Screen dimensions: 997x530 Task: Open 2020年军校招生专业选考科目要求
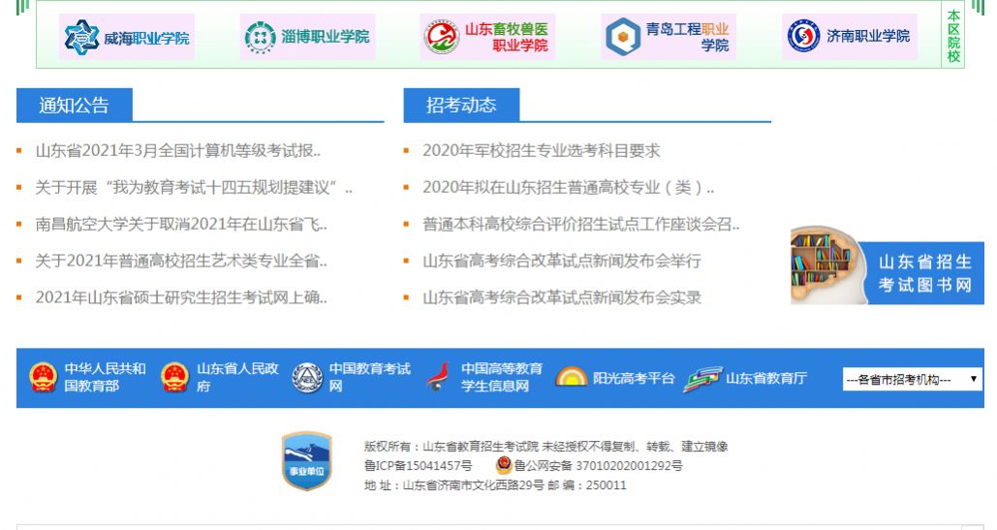(x=542, y=150)
